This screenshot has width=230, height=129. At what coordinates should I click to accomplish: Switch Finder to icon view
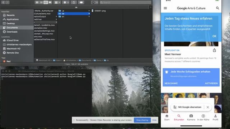coord(37,3)
